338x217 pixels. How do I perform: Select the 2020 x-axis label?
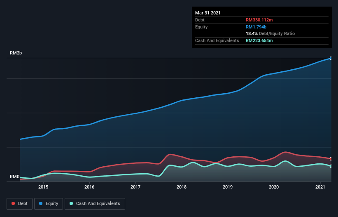(274, 187)
